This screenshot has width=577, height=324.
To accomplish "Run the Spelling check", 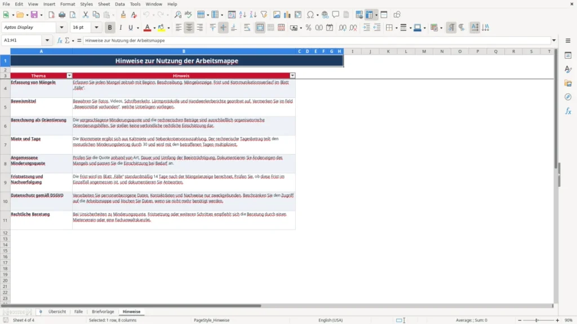I will (x=188, y=15).
